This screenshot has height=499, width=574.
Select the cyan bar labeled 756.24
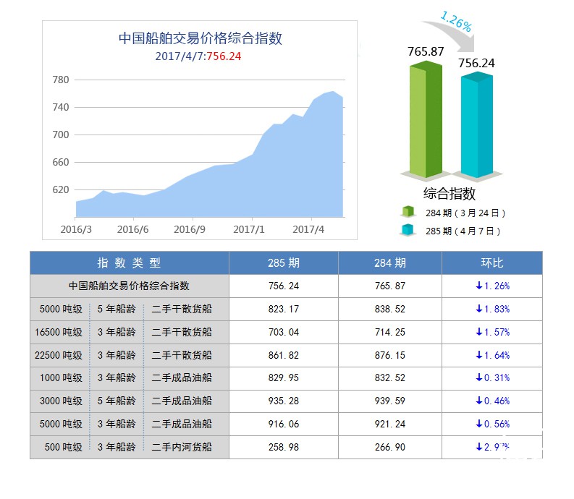tap(476, 124)
